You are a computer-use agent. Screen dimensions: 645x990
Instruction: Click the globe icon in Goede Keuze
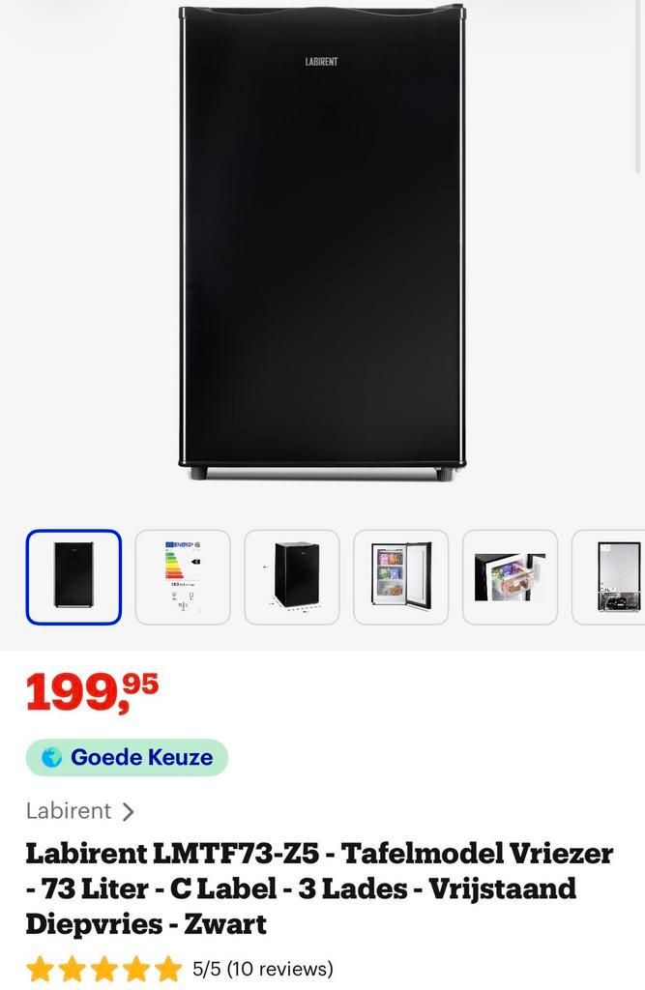(52, 757)
